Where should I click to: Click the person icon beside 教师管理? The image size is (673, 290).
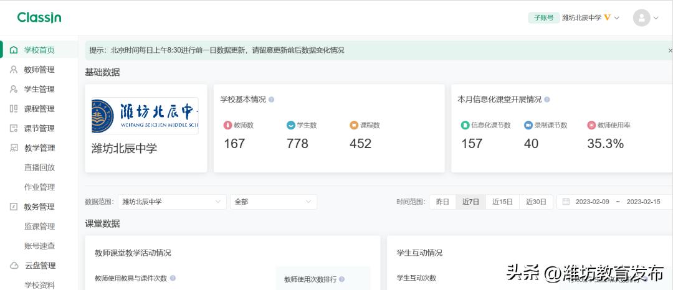pos(14,70)
